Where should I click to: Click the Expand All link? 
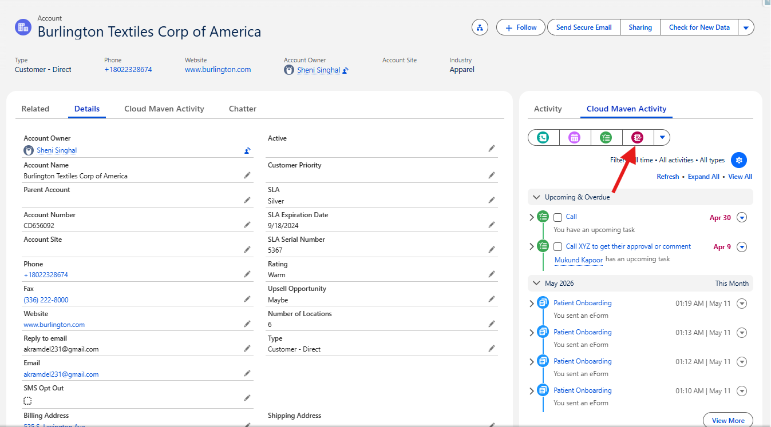703,177
